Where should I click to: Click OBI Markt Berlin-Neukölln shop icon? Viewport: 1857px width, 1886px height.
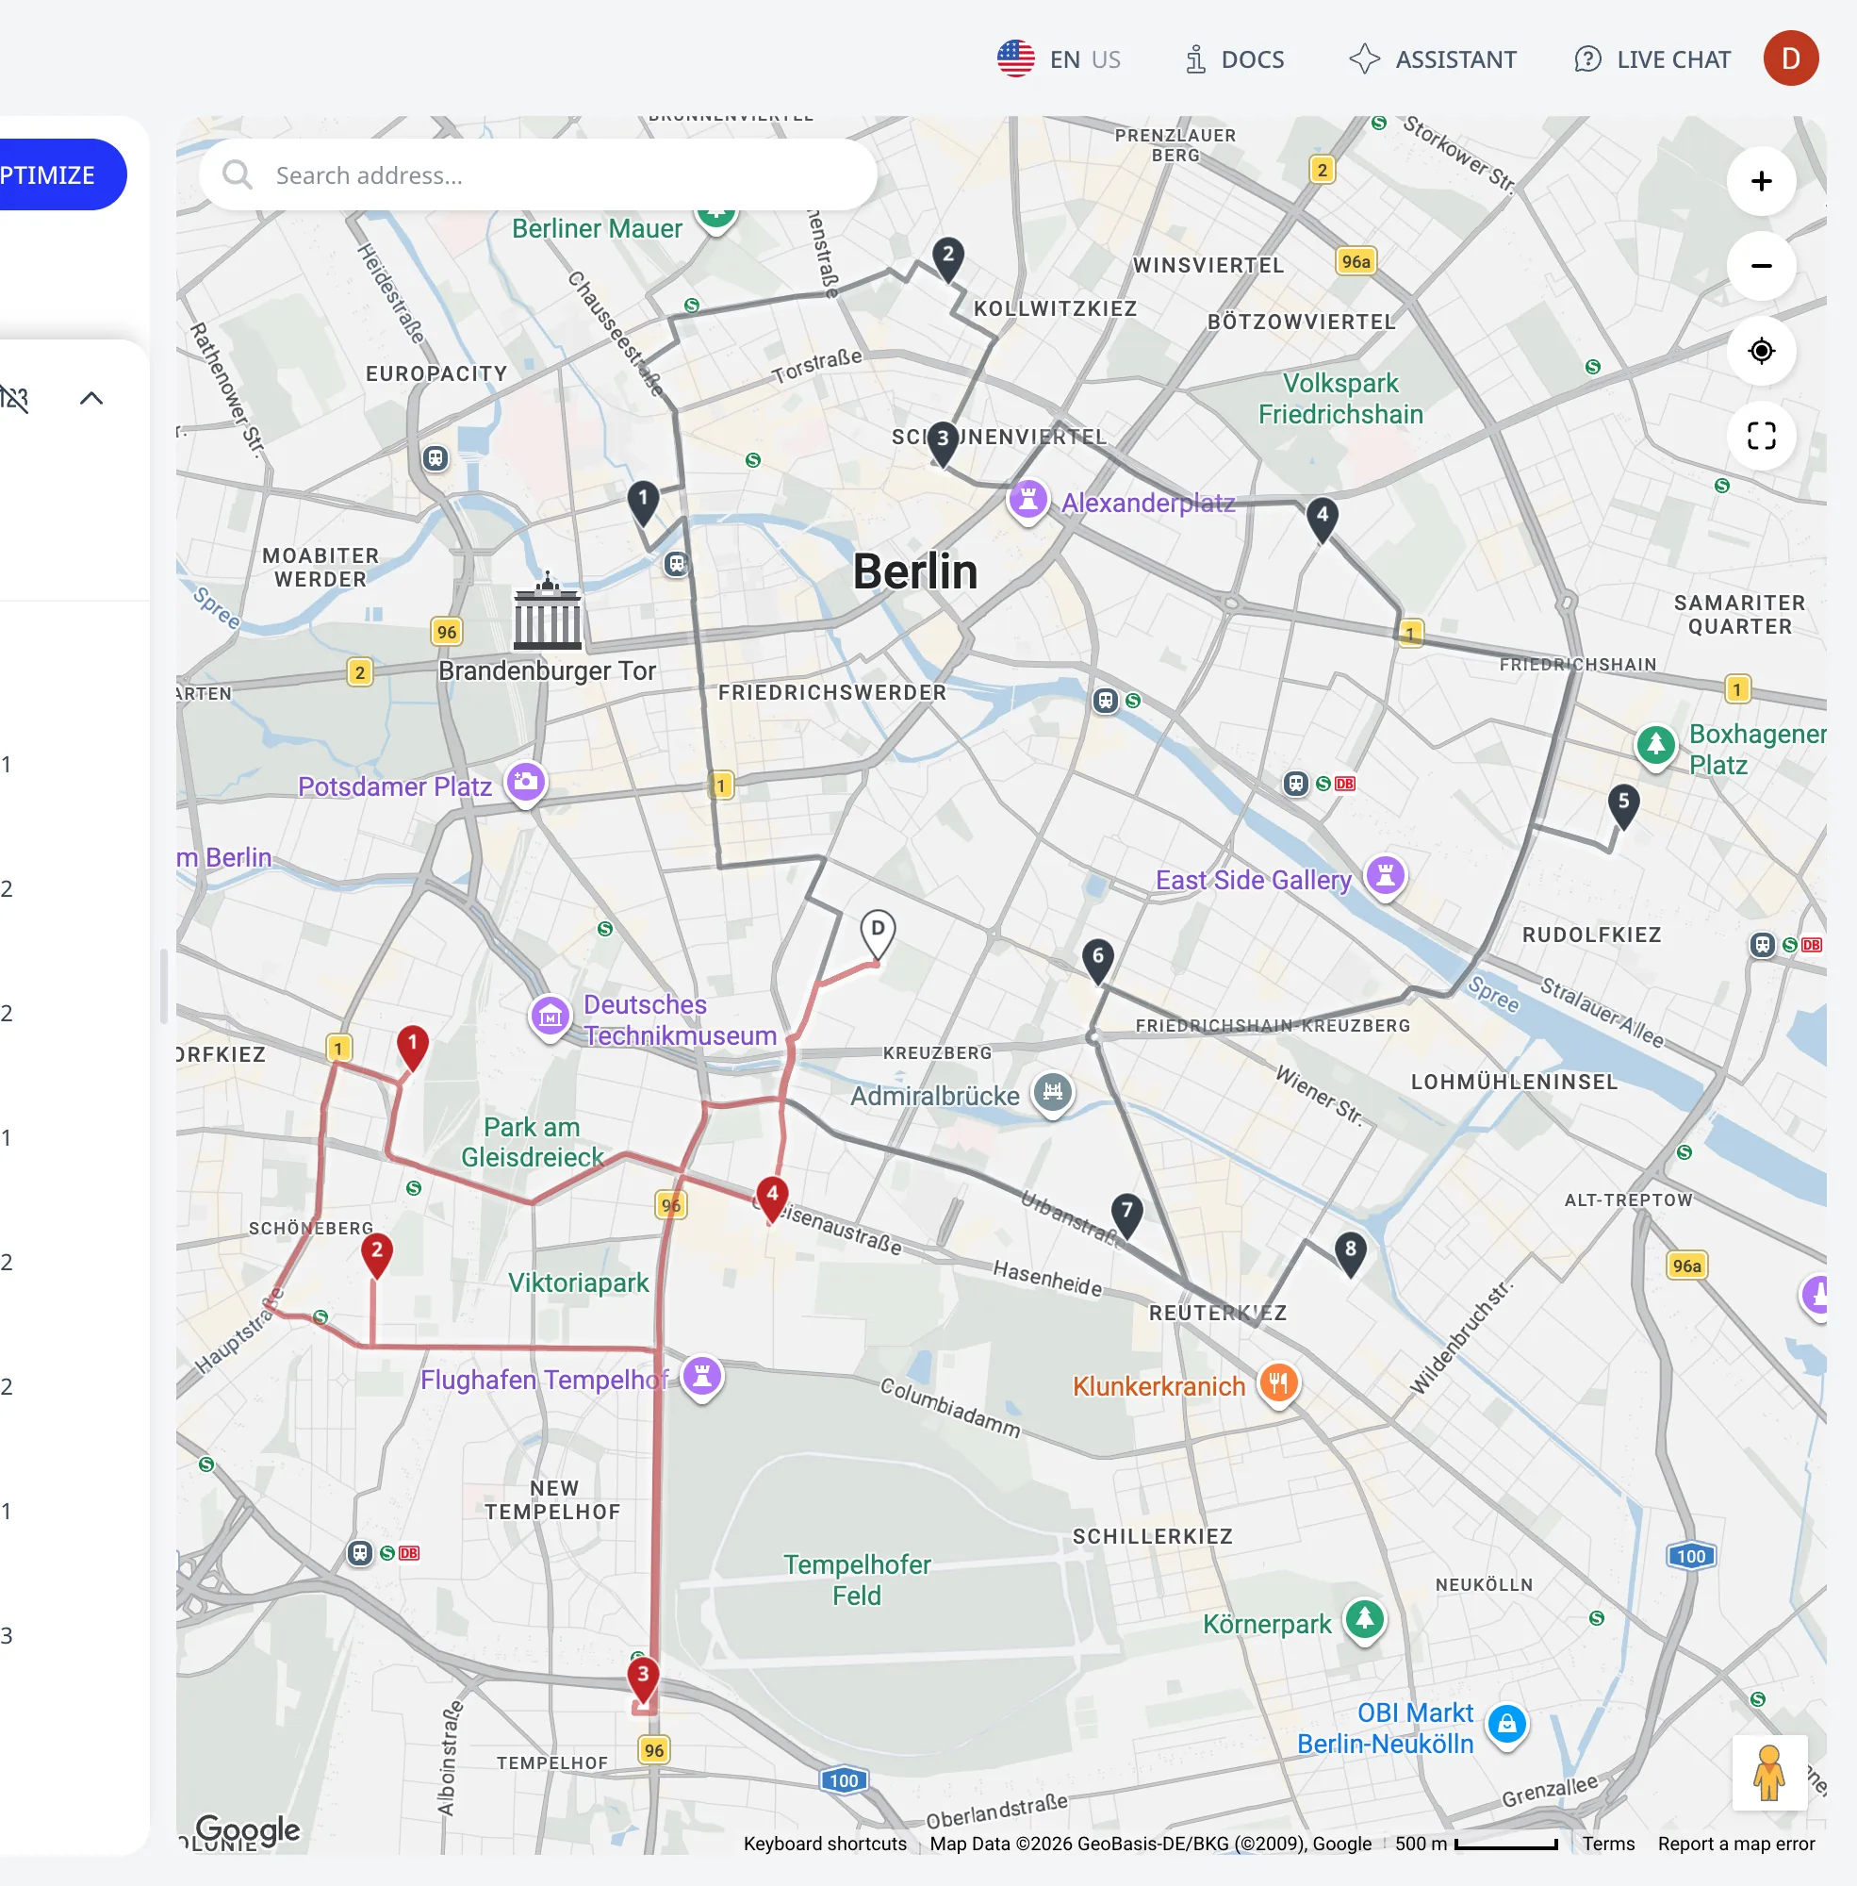(1506, 1725)
